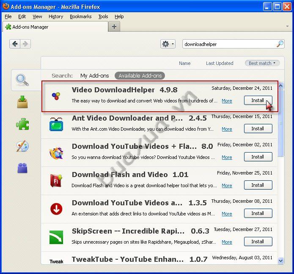Viewport: 294px width, 274px height.
Task: Open the Edit menu
Action: [22, 16]
